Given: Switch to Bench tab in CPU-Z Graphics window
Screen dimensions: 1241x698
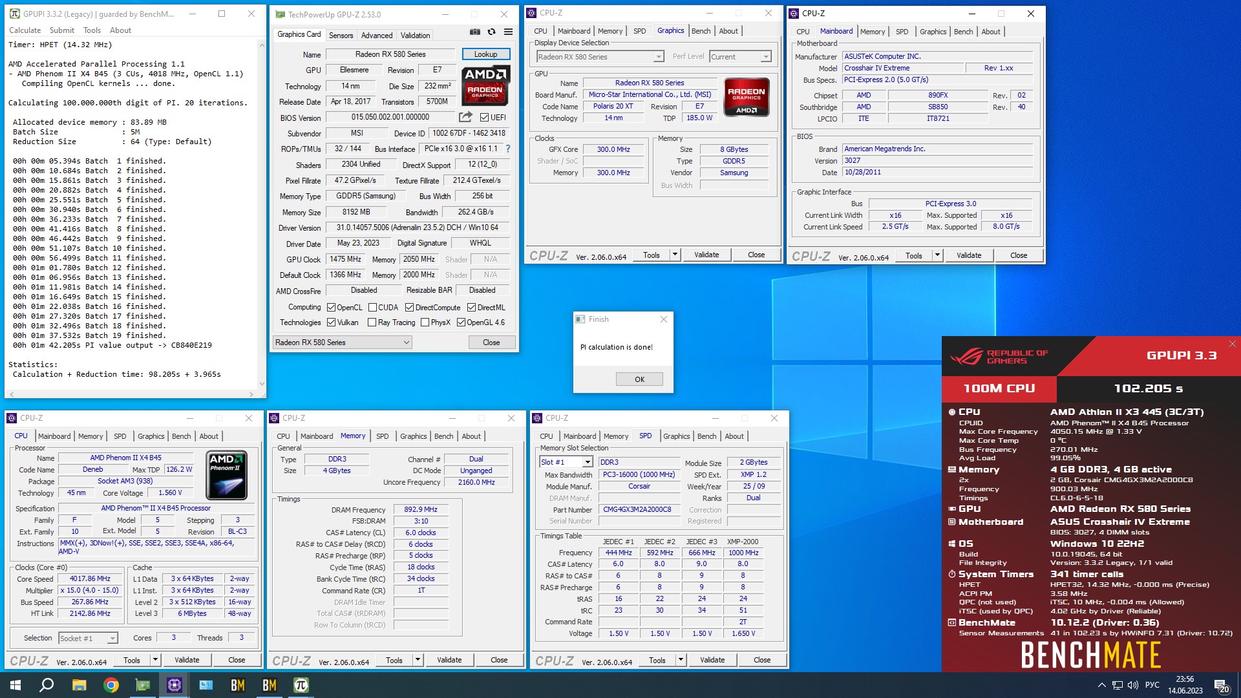Looking at the screenshot, I should pos(701,31).
